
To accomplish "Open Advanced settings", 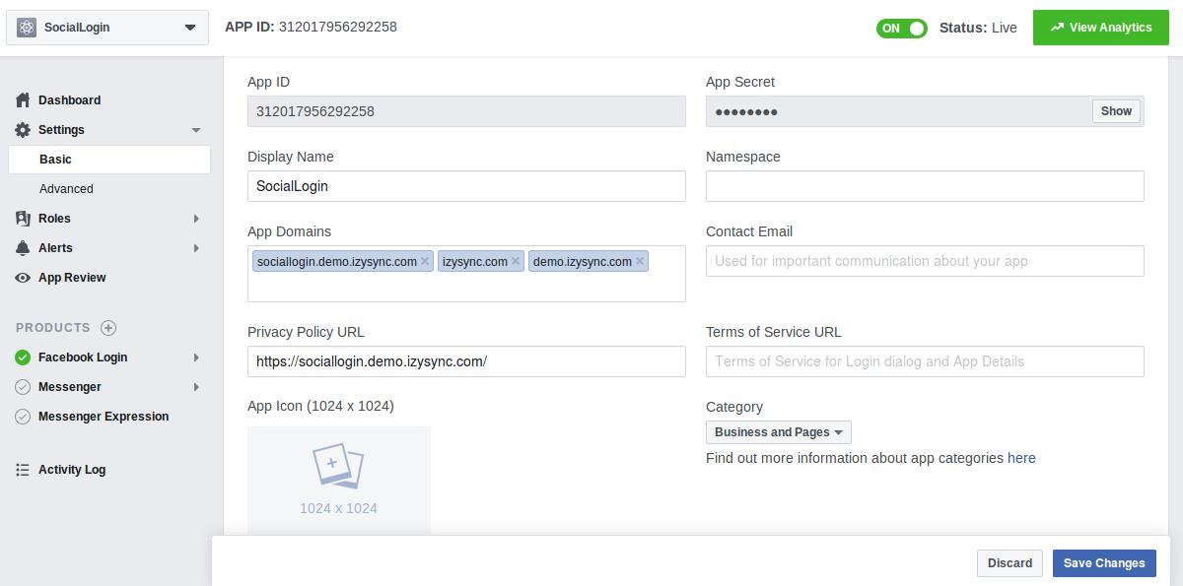I will (x=66, y=189).
